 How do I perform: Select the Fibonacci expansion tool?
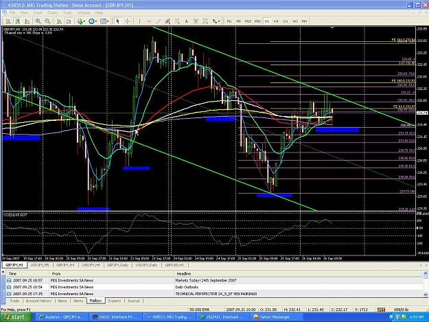(205, 21)
